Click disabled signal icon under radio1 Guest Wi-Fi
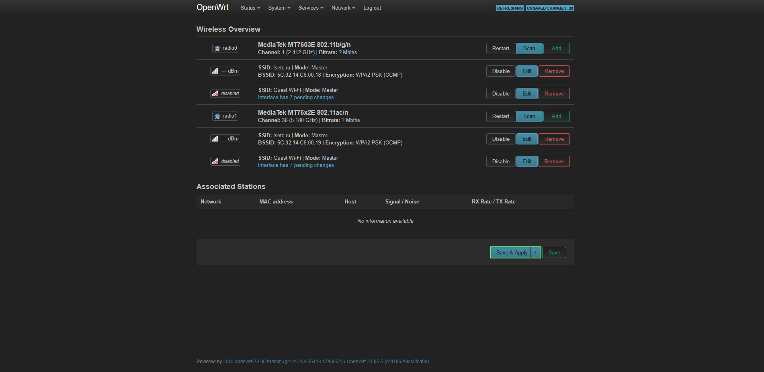 [x=225, y=161]
